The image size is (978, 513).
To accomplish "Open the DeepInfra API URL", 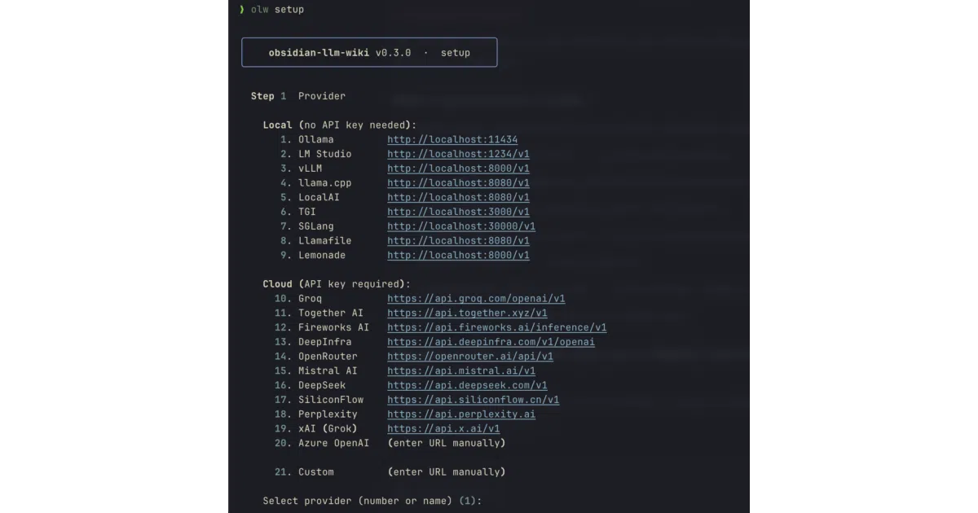I will click(x=491, y=342).
